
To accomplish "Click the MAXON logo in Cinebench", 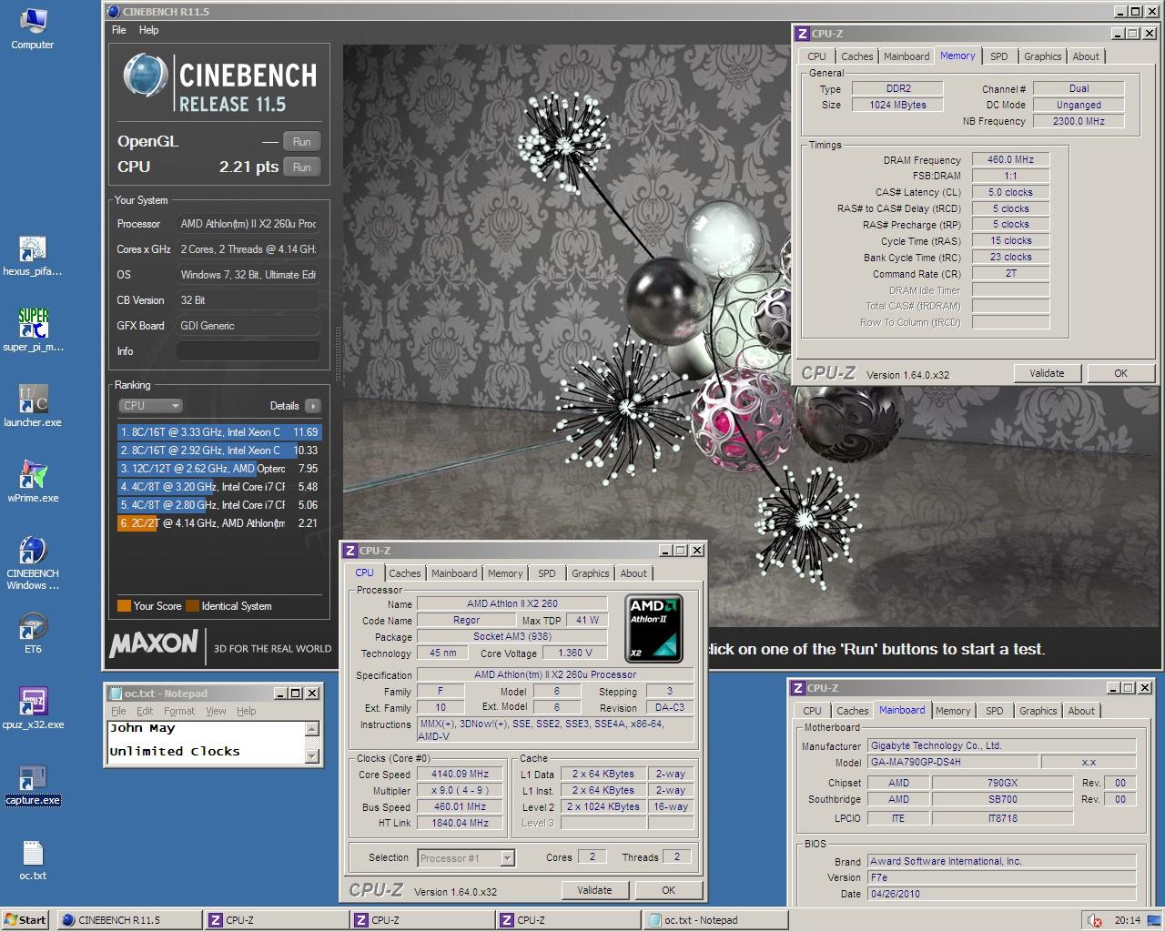I will [x=153, y=643].
